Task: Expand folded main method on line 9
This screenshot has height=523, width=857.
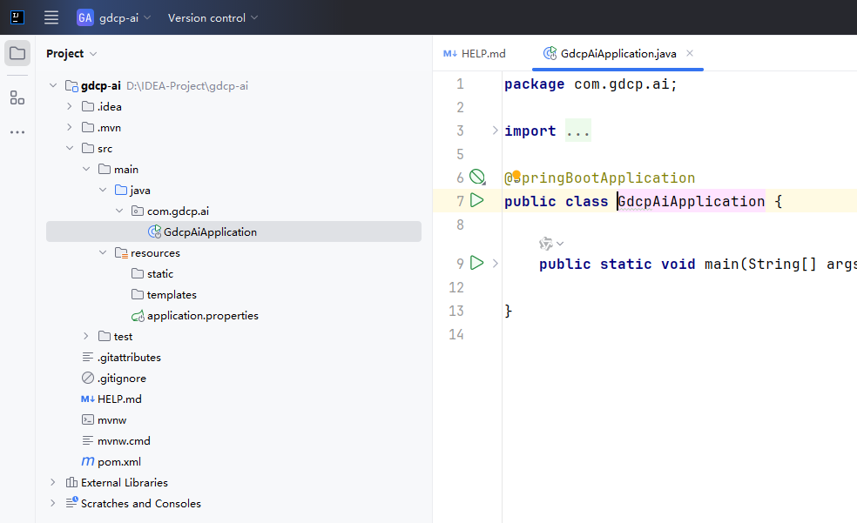Action: pos(496,263)
